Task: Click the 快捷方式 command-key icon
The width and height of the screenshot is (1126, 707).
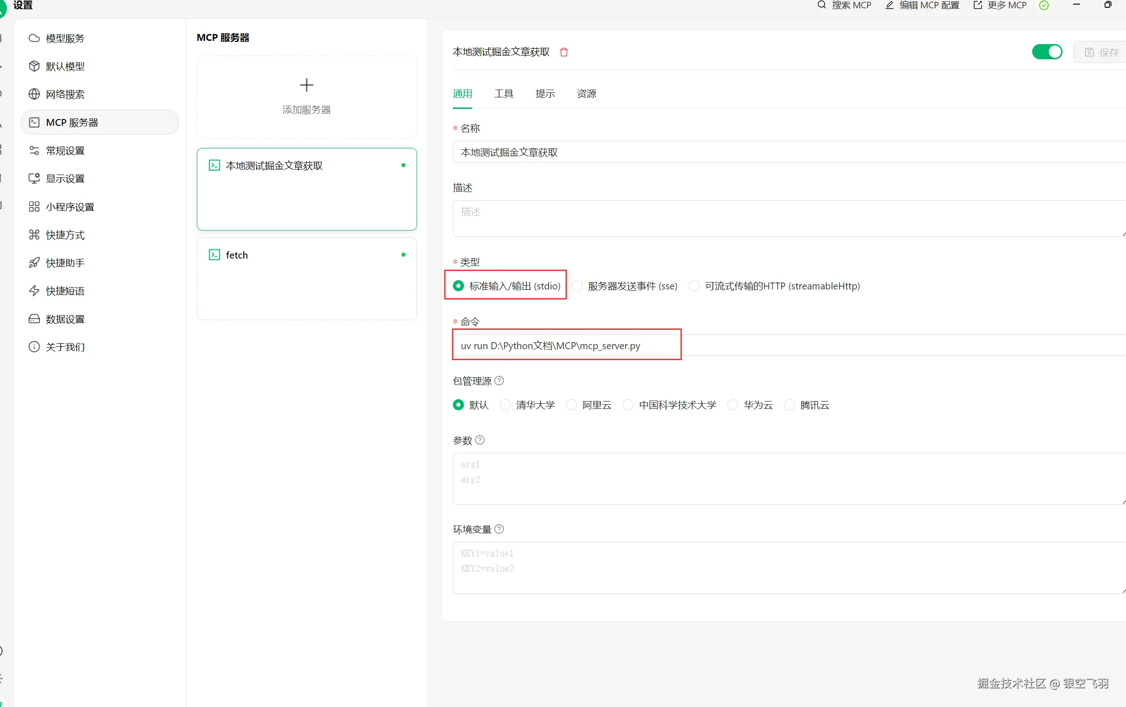Action: tap(34, 235)
